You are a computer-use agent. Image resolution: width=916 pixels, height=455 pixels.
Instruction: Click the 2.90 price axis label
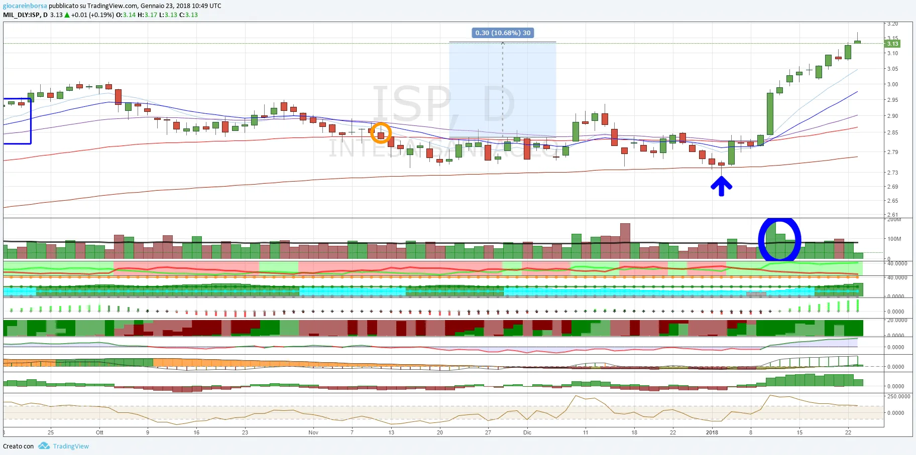pyautogui.click(x=892, y=116)
